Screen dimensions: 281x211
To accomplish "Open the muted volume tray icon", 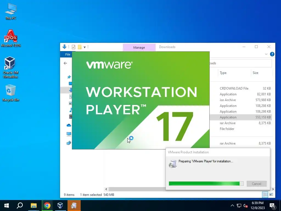I will pyautogui.click(x=245, y=206).
